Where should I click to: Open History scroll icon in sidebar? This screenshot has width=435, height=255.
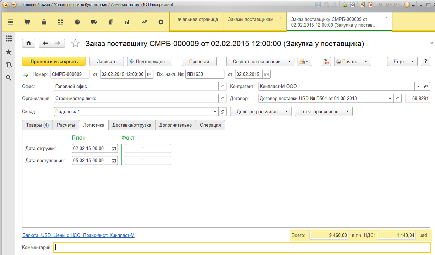pyautogui.click(x=9, y=65)
